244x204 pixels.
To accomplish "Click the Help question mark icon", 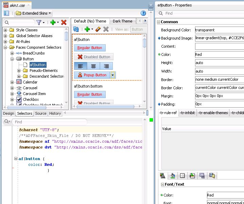I will pos(143,13).
